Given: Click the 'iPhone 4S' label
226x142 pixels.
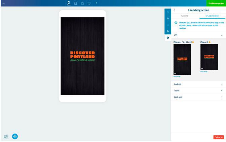Looking at the screenshot, I should [x=204, y=42].
